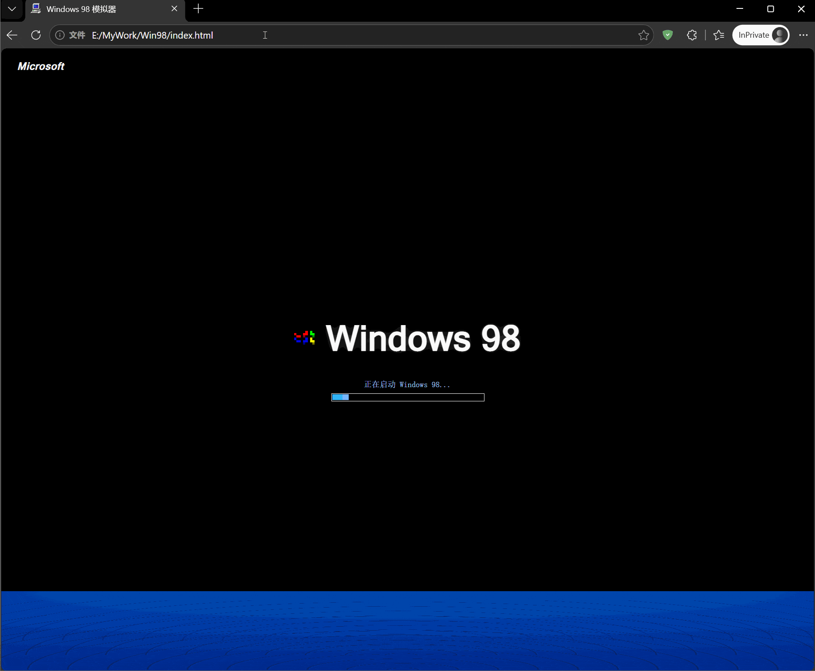Click the 正在启动 Windows 98... status text
Viewport: 815px width, 671px height.
(407, 385)
